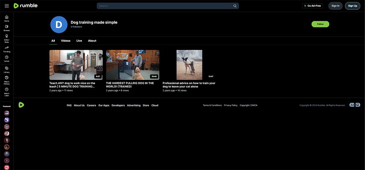The height and width of the screenshot is (170, 365).
Task: Switch to the About tab
Action: tap(92, 41)
